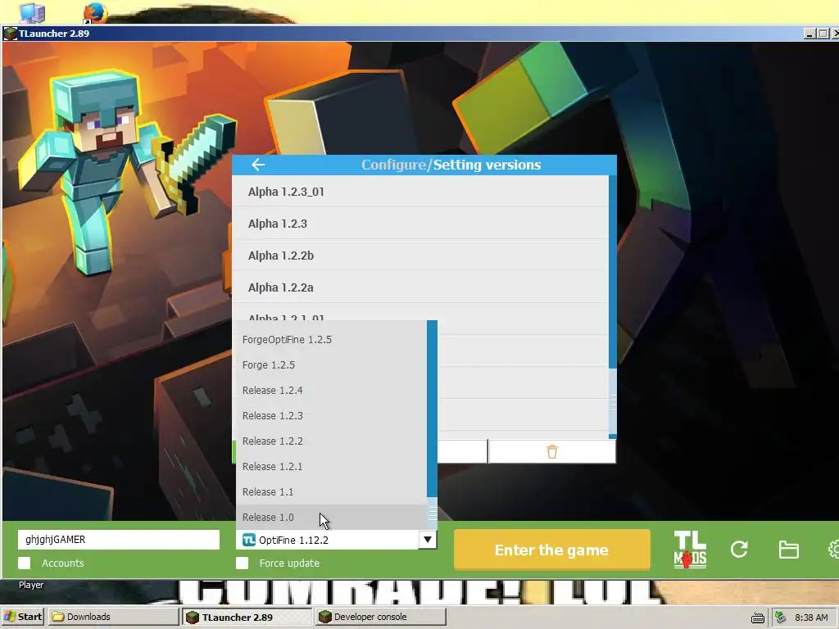This screenshot has width=839, height=629.
Task: Click the back arrow in Setting versions header
Action: pyautogui.click(x=258, y=165)
